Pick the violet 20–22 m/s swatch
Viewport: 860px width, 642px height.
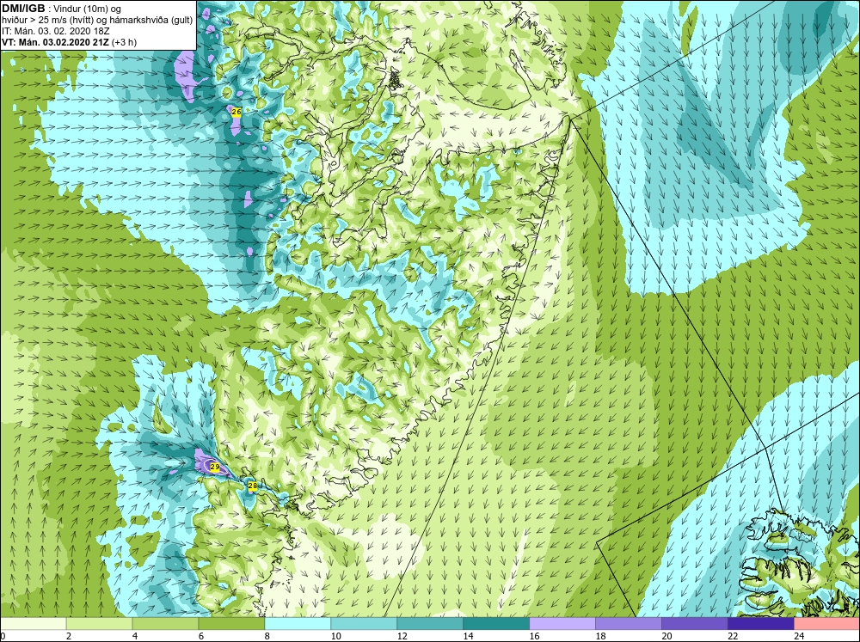tap(694, 623)
